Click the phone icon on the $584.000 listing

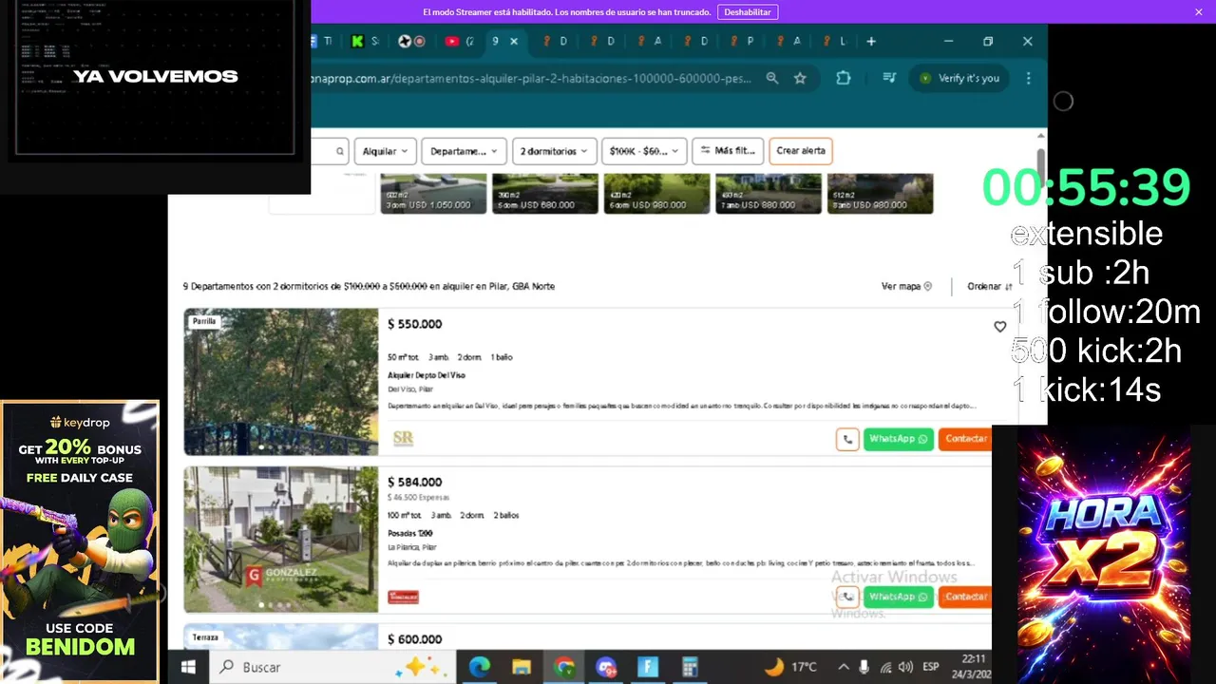tap(847, 597)
